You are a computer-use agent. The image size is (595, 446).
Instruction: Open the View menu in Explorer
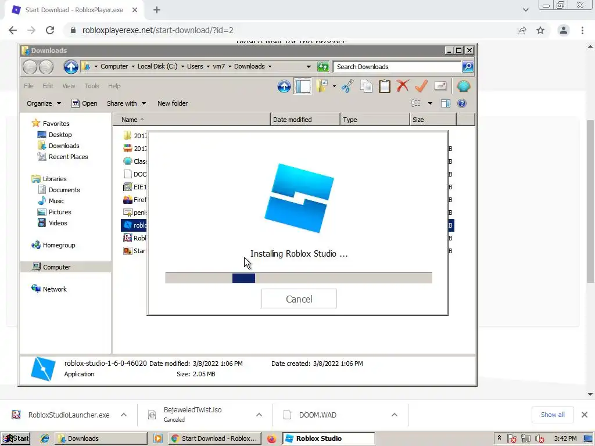pos(69,86)
